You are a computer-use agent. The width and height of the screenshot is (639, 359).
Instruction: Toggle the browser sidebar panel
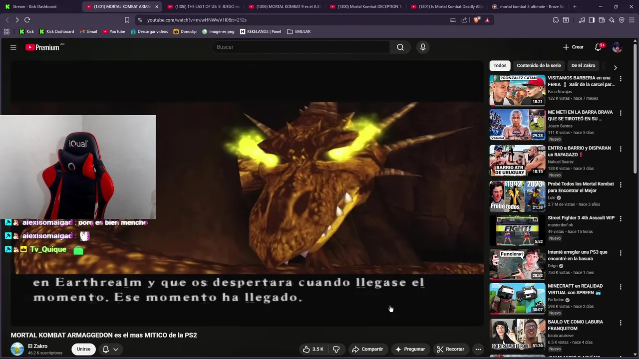click(x=592, y=20)
